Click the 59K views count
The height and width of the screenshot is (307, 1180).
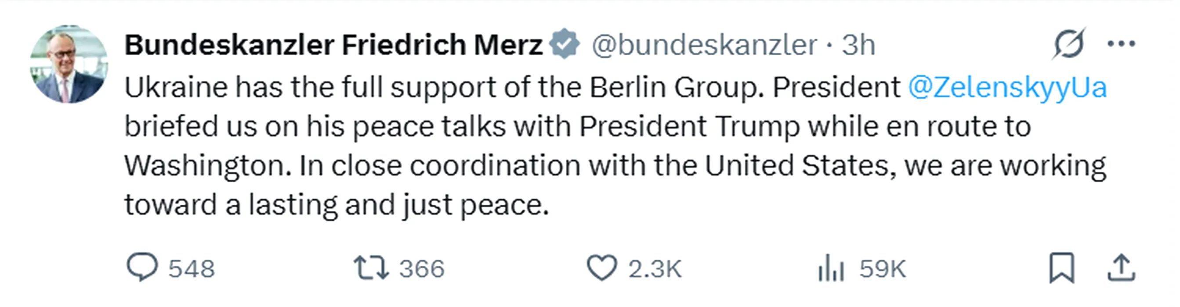point(883,268)
